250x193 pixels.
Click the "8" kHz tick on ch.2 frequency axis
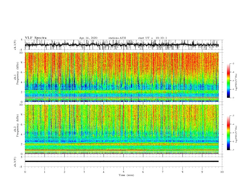(x=22, y=115)
